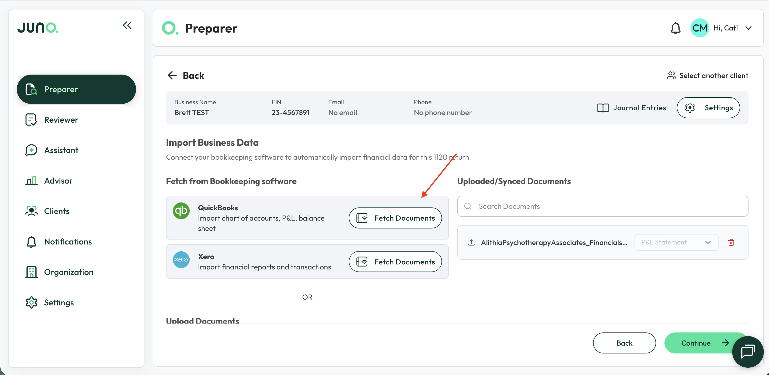Fetch Documents from Xero
Image resolution: width=769 pixels, height=375 pixels.
(x=395, y=262)
